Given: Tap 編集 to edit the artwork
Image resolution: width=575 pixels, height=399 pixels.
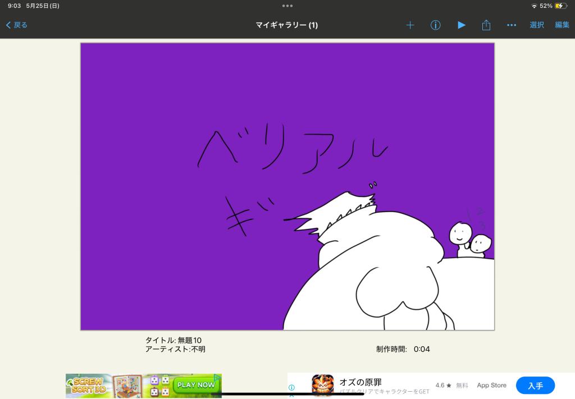Looking at the screenshot, I should click(x=562, y=25).
